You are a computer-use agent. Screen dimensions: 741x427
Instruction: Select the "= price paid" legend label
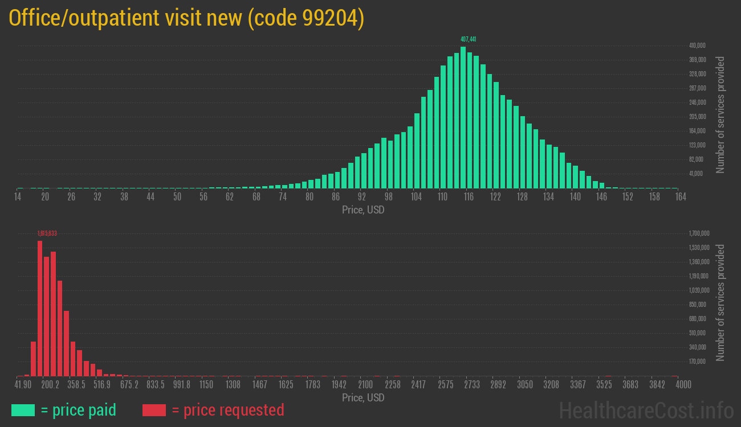79,410
